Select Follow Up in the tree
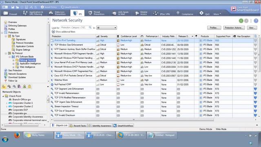 (13, 81)
